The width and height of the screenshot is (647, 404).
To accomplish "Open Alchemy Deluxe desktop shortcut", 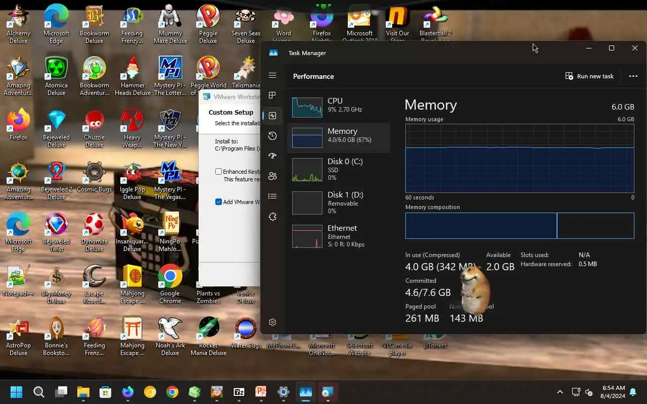I will click(18, 25).
